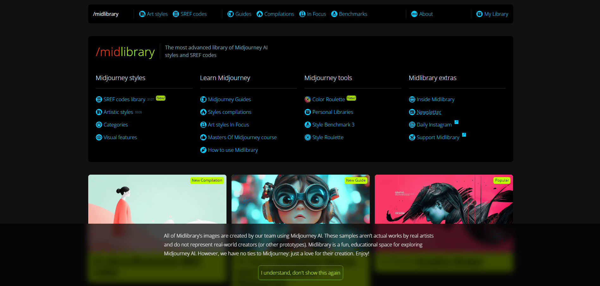
Task: Open the Midjourney Guides link
Action: point(229,99)
